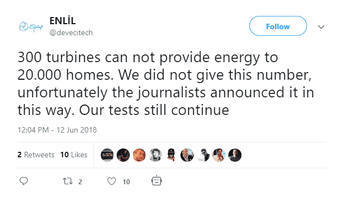The width and height of the screenshot is (345, 198).
Task: Open the sixth liker avatar
Action: coord(187,155)
